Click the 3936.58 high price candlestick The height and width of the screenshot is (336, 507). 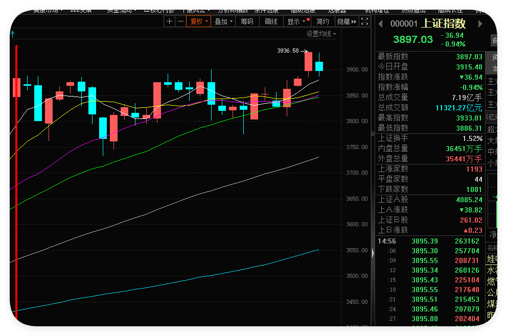308,61
